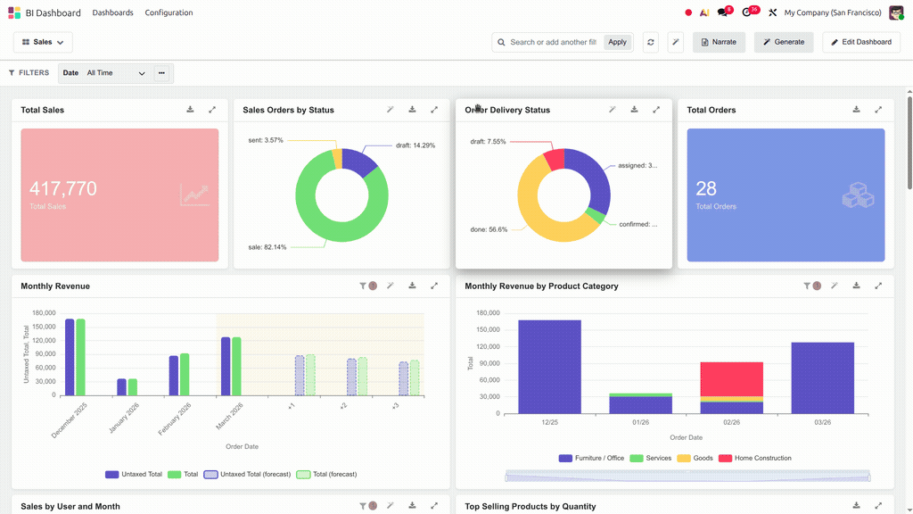Click the range slider under Product Category chart

(687, 477)
